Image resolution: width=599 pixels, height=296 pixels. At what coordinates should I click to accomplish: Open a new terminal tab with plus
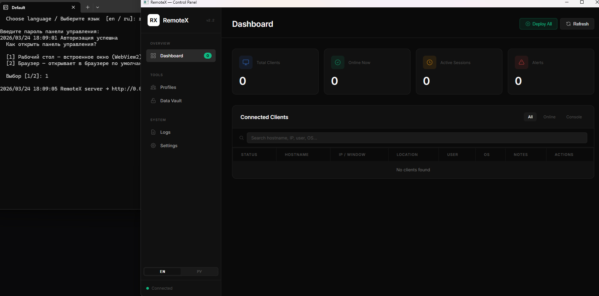pos(88,7)
